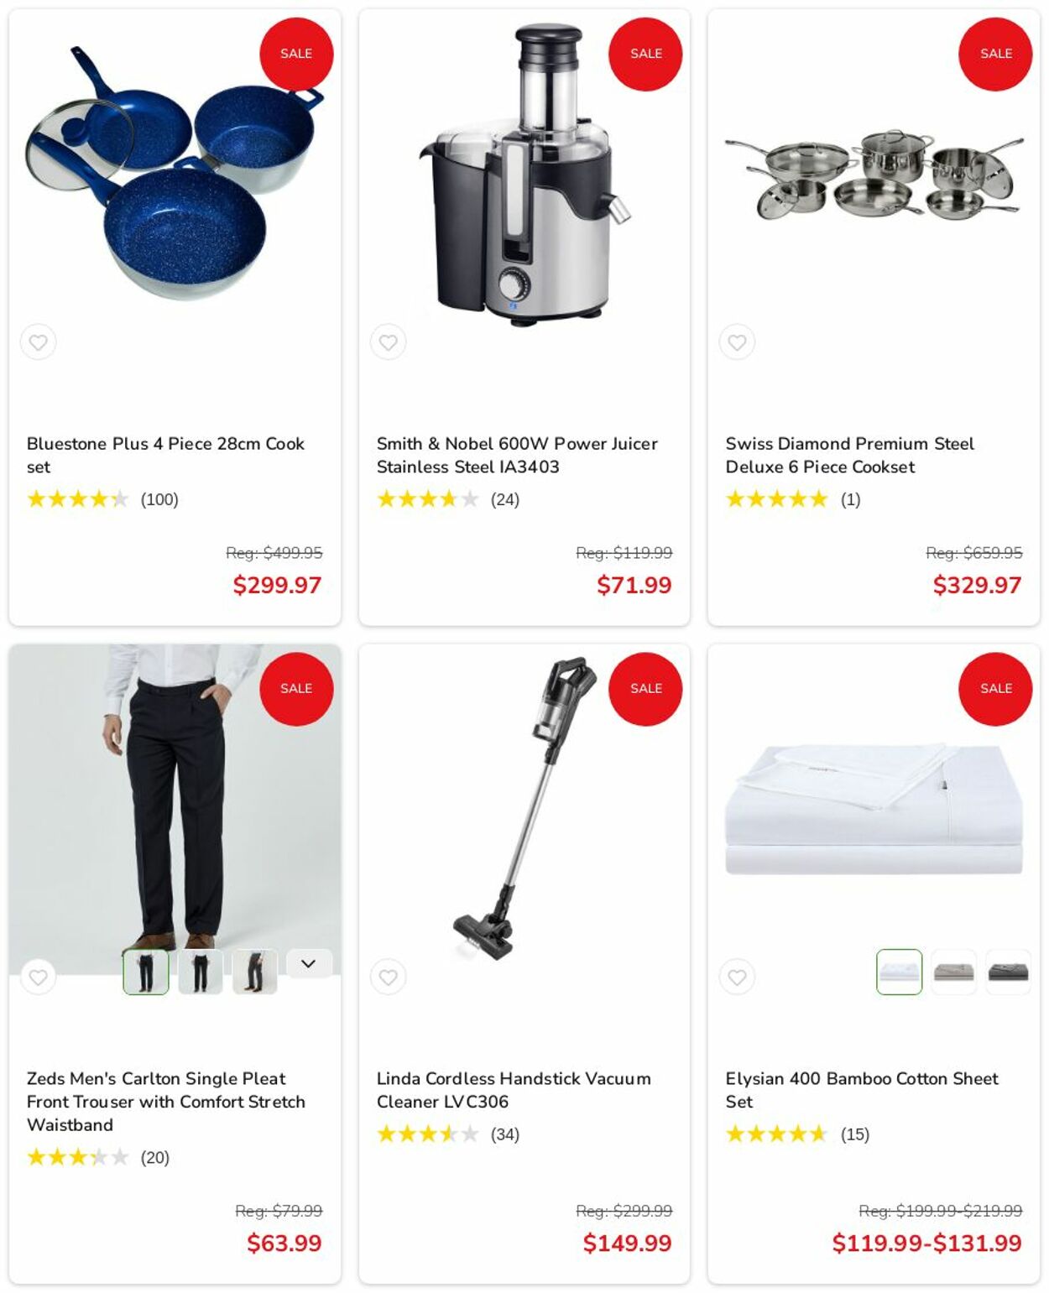
Task: Select the first black trouser variant thumbnail
Action: point(146,972)
